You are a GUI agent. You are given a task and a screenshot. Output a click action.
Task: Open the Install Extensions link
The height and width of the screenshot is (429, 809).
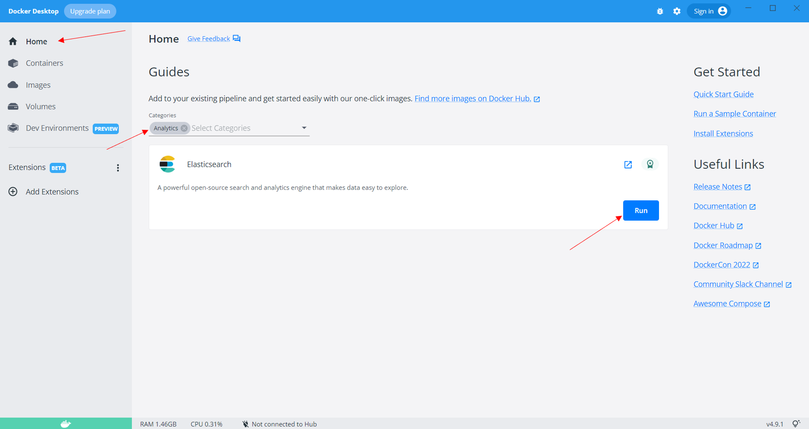pyautogui.click(x=723, y=134)
